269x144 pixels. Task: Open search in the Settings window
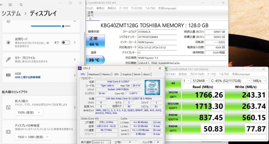(21, 5)
